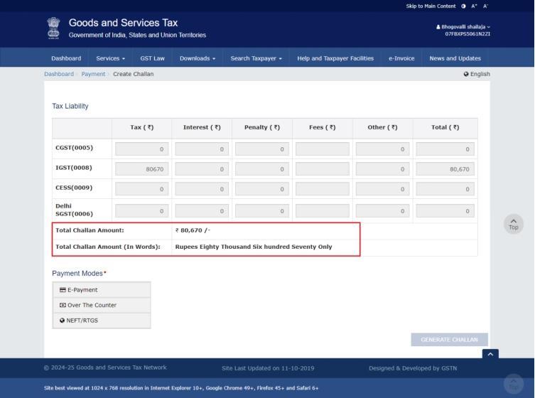Click the blue up-chevron footer tab

click(490, 354)
